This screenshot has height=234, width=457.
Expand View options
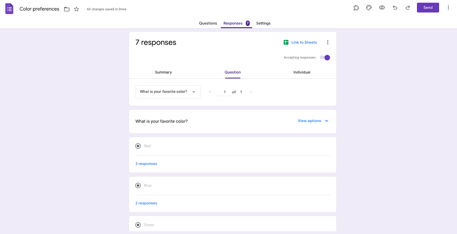pyautogui.click(x=313, y=121)
